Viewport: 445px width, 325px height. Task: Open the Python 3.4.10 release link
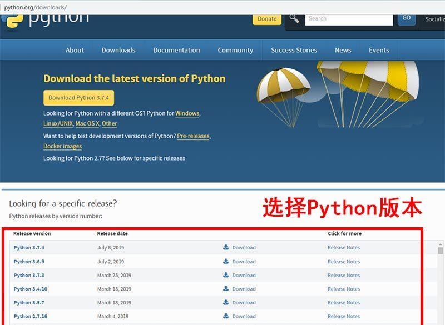pos(31,289)
